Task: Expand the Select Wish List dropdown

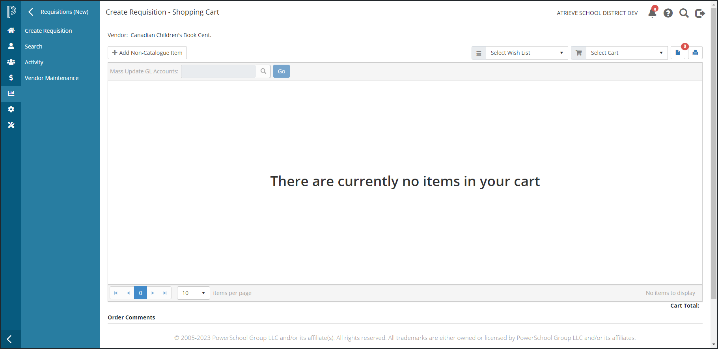Action: [526, 53]
